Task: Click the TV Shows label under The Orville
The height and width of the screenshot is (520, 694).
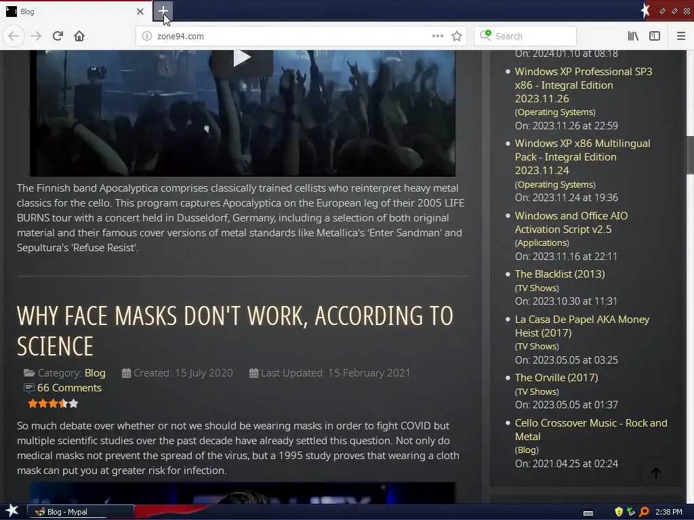Action: click(x=537, y=391)
